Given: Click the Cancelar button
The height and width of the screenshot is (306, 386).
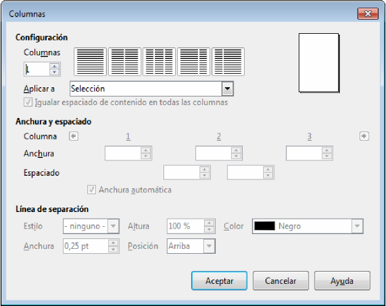Looking at the screenshot, I should pos(281,281).
